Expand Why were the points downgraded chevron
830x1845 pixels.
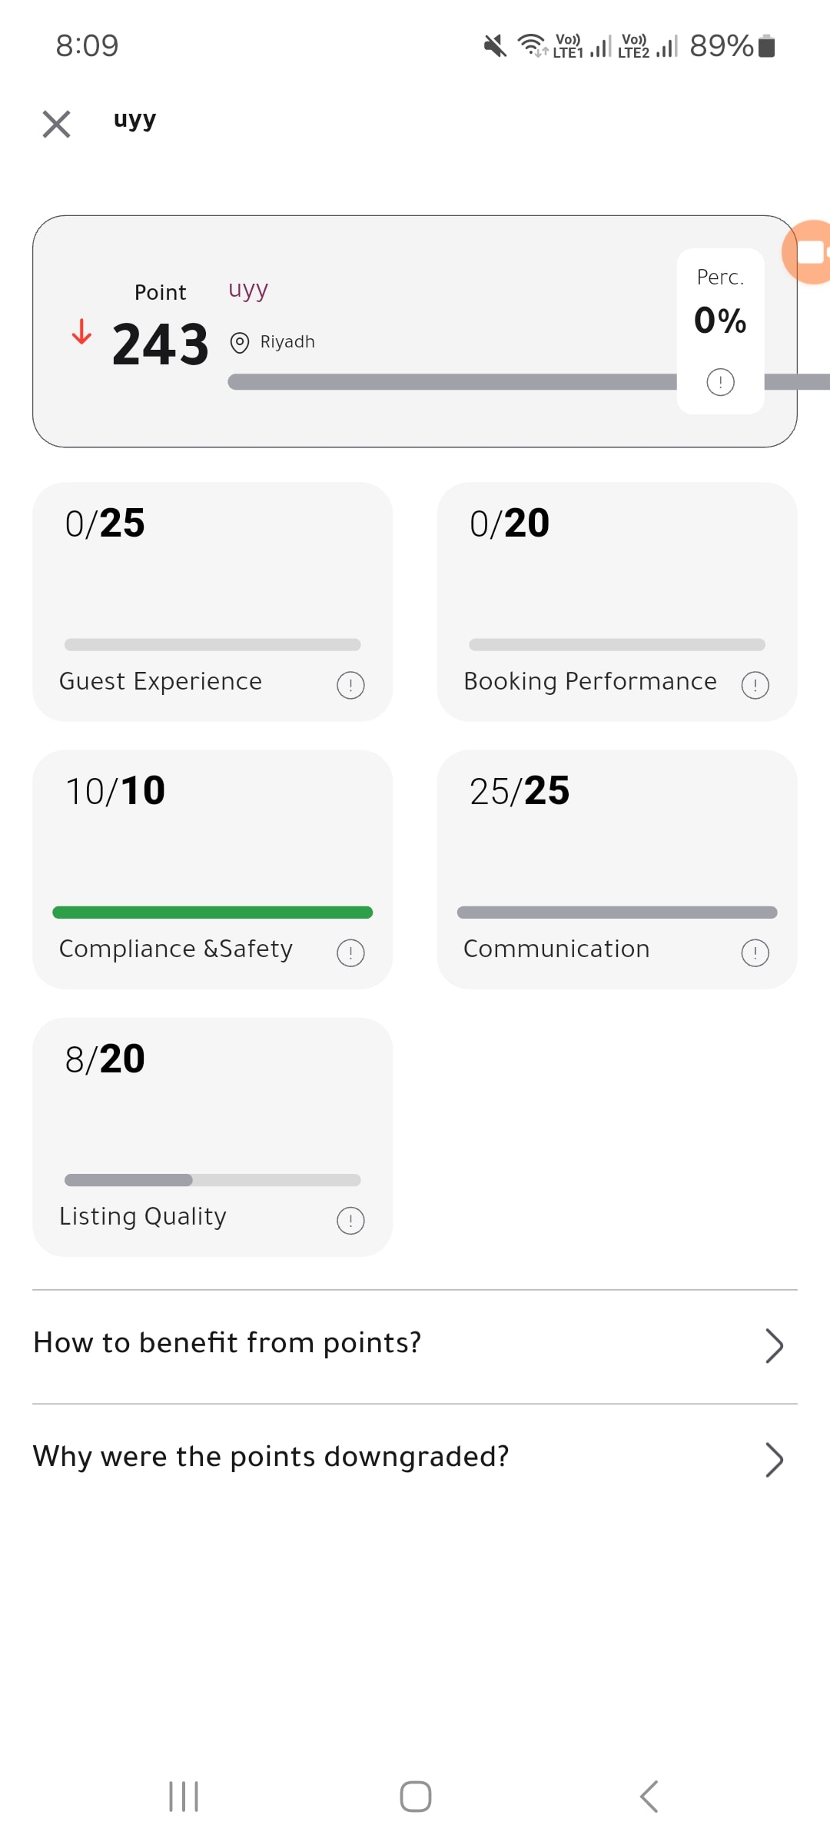point(774,1459)
